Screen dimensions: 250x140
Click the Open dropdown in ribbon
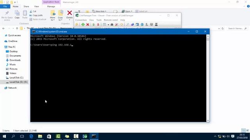click(127, 11)
